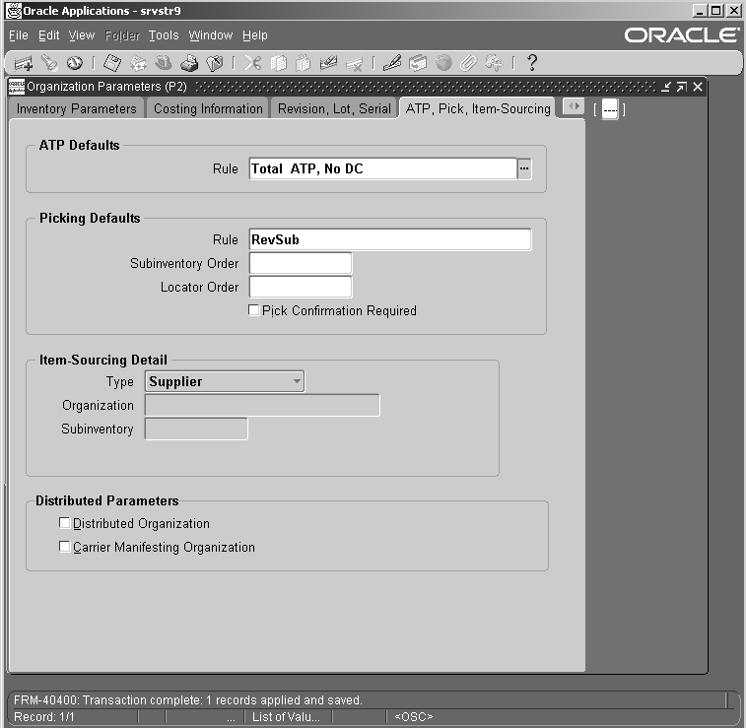746x728 pixels.
Task: Click the Clear Record eraser icon
Action: [329, 63]
